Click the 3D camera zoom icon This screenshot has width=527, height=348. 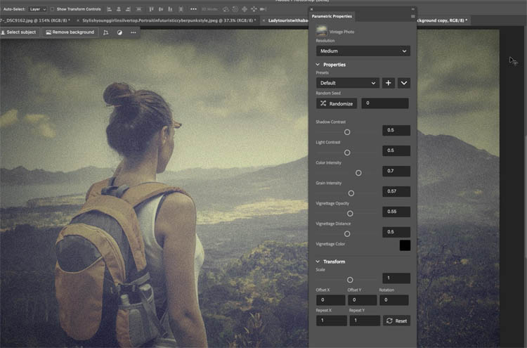[263, 9]
